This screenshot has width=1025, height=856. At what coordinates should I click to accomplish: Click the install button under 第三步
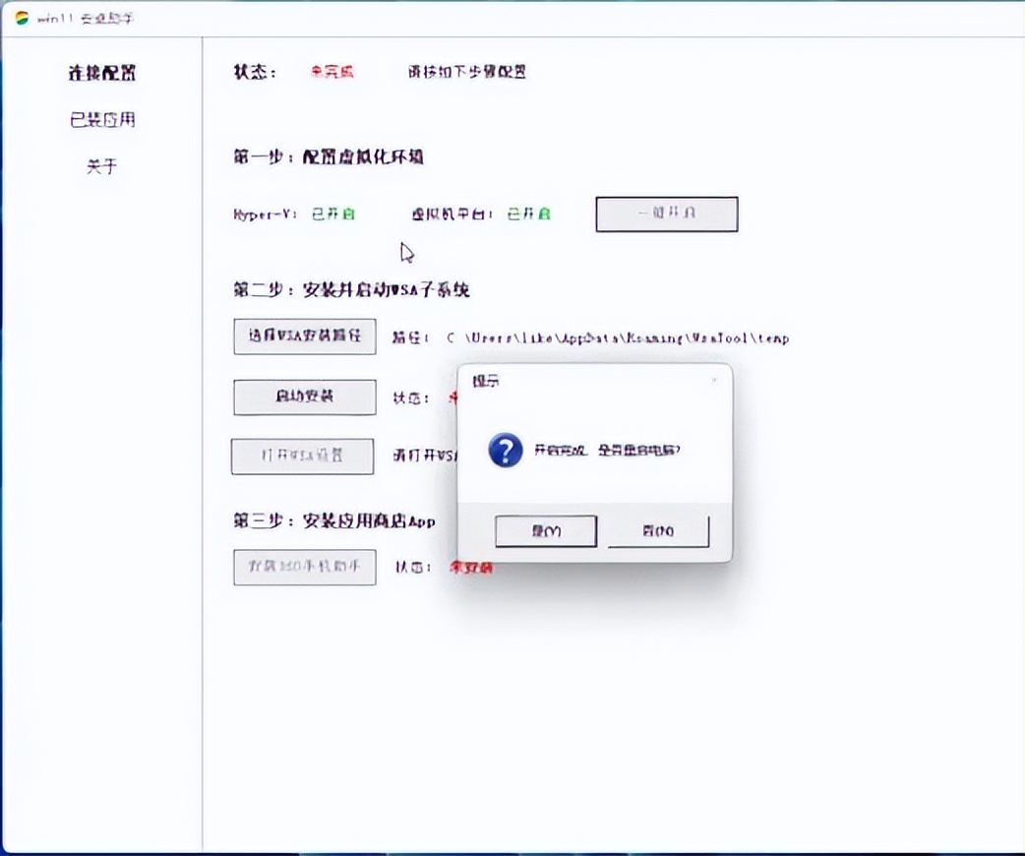304,568
